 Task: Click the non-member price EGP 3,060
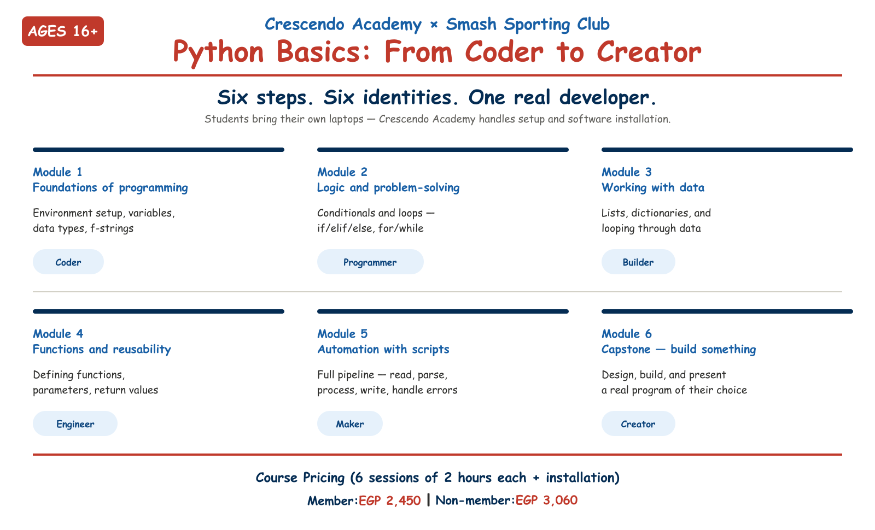[546, 500]
